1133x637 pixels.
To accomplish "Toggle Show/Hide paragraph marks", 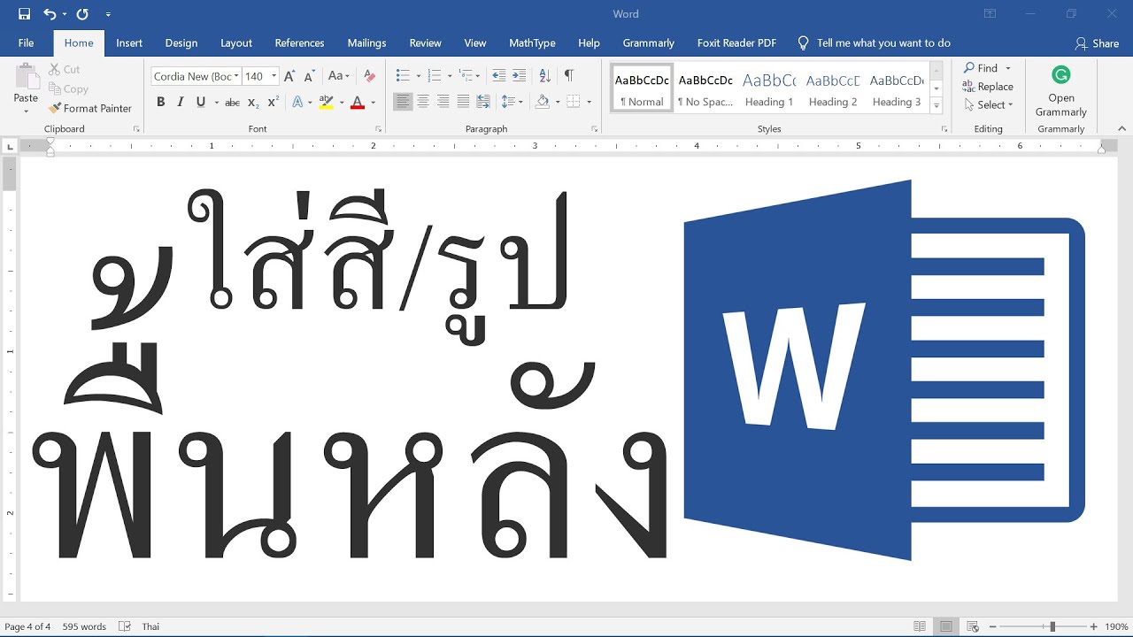I will click(569, 76).
